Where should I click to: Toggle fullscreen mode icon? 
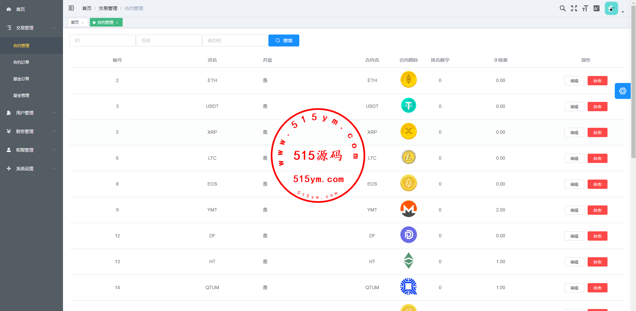click(x=574, y=8)
